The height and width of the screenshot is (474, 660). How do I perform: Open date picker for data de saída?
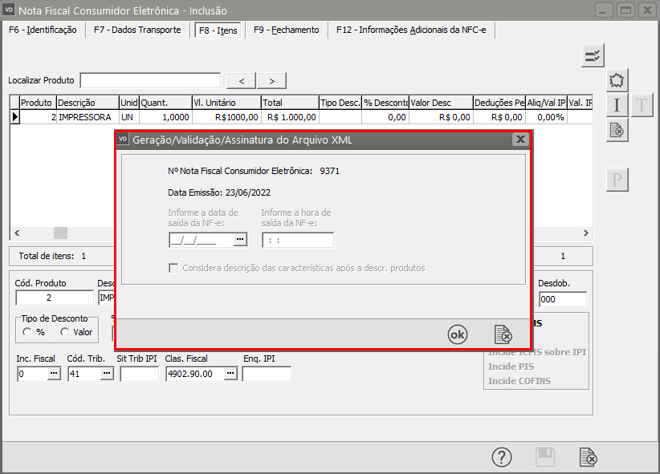tap(240, 239)
